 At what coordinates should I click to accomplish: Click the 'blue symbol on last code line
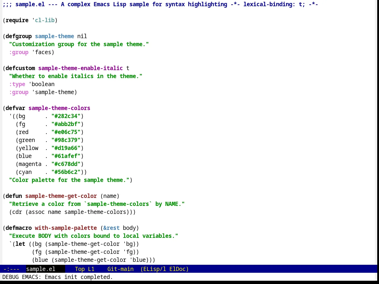click(x=138, y=260)
